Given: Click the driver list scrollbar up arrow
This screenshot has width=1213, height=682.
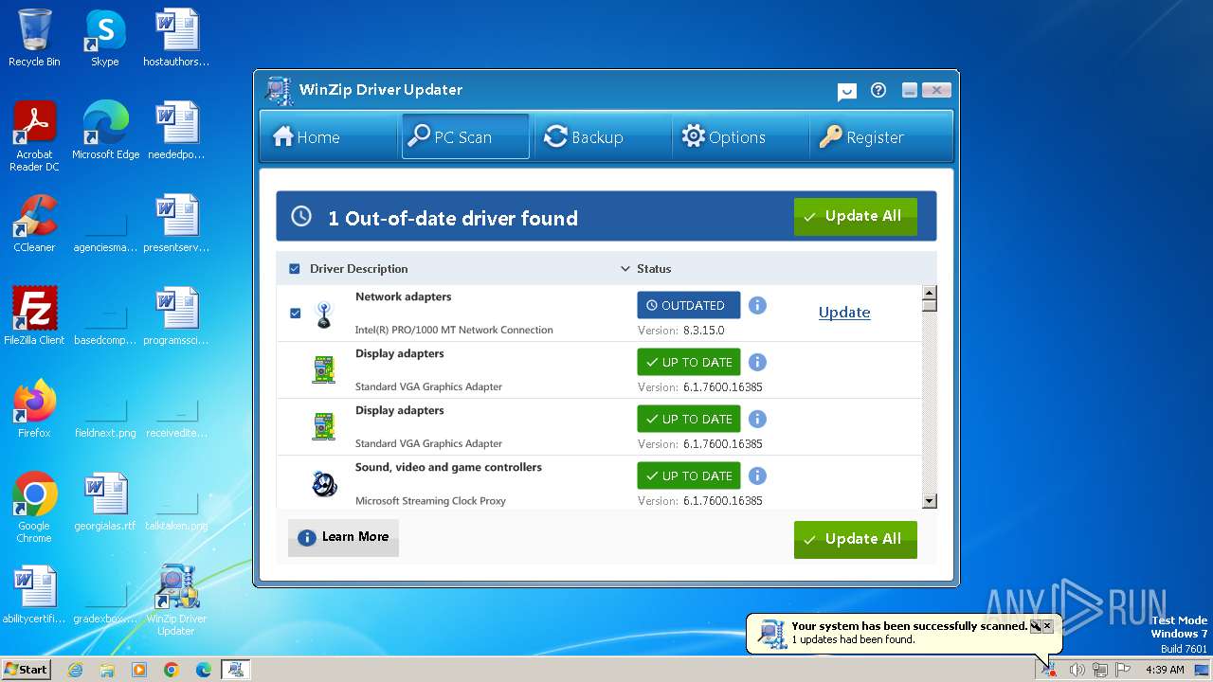Looking at the screenshot, I should [930, 292].
